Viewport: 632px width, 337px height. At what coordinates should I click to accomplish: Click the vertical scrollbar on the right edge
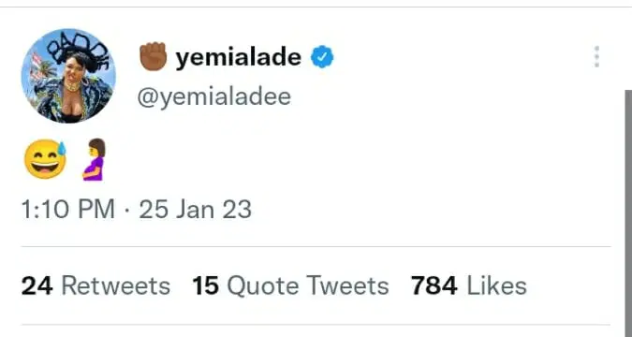pos(628,213)
